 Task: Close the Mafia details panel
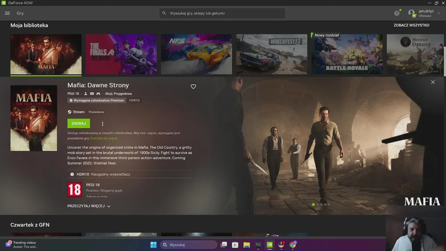(433, 82)
